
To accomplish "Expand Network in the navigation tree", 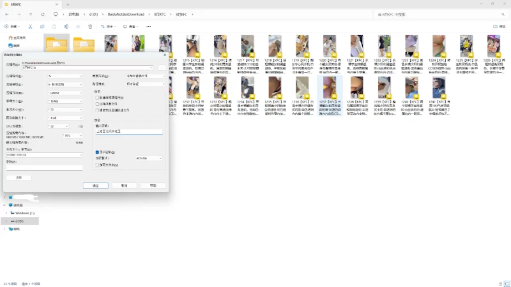I will click(x=4, y=229).
